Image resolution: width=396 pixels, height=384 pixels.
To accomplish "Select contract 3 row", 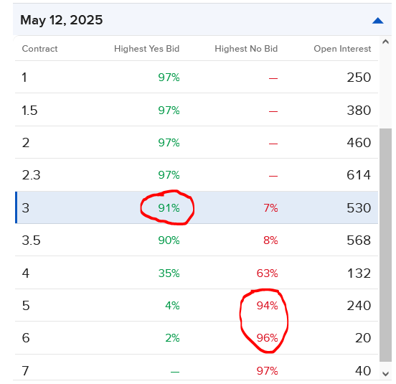I will point(197,207).
